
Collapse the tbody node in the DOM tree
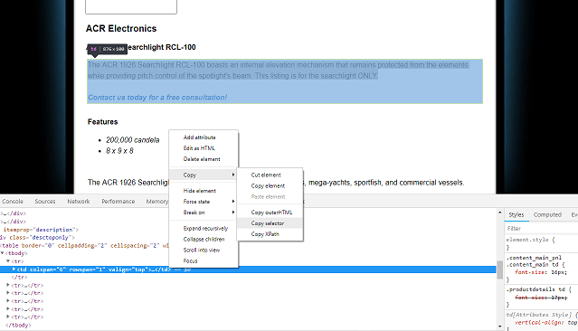(3, 253)
